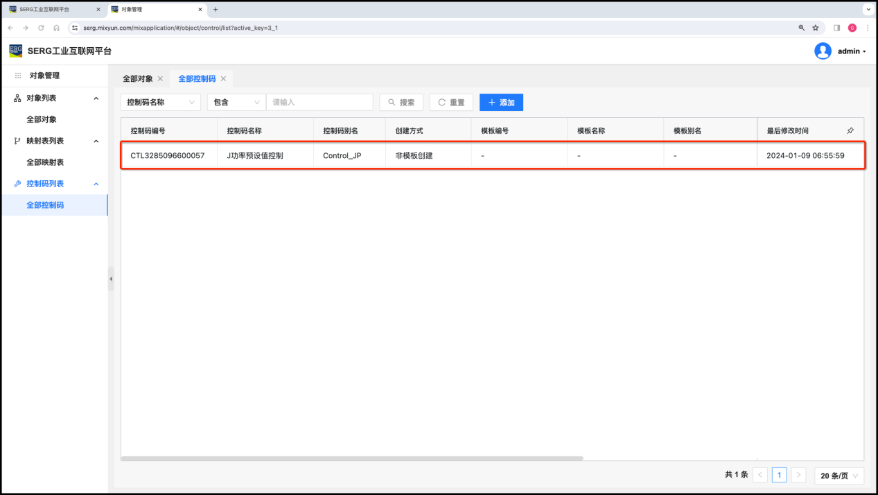Click the 添加 button
878x495 pixels.
501,103
